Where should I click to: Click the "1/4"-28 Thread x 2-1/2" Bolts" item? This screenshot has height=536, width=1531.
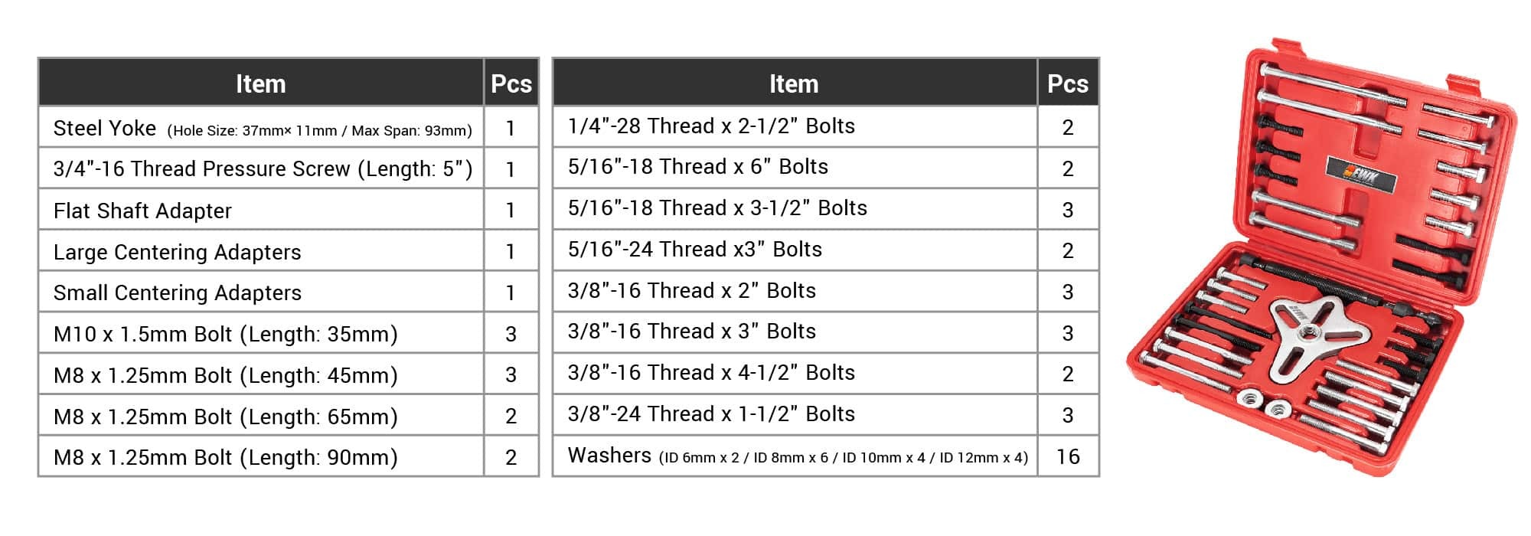710,126
